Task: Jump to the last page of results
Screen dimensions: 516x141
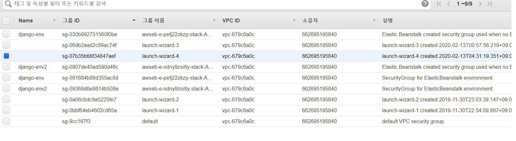Action: click(x=490, y=4)
